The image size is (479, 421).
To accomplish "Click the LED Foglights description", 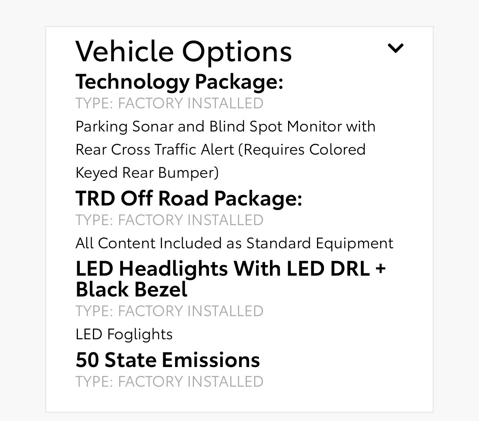I will 124,334.
